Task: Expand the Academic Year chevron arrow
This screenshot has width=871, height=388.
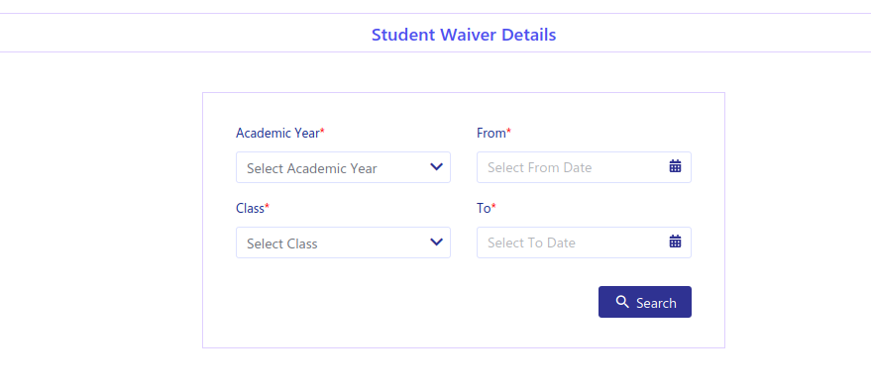Action: coord(437,166)
